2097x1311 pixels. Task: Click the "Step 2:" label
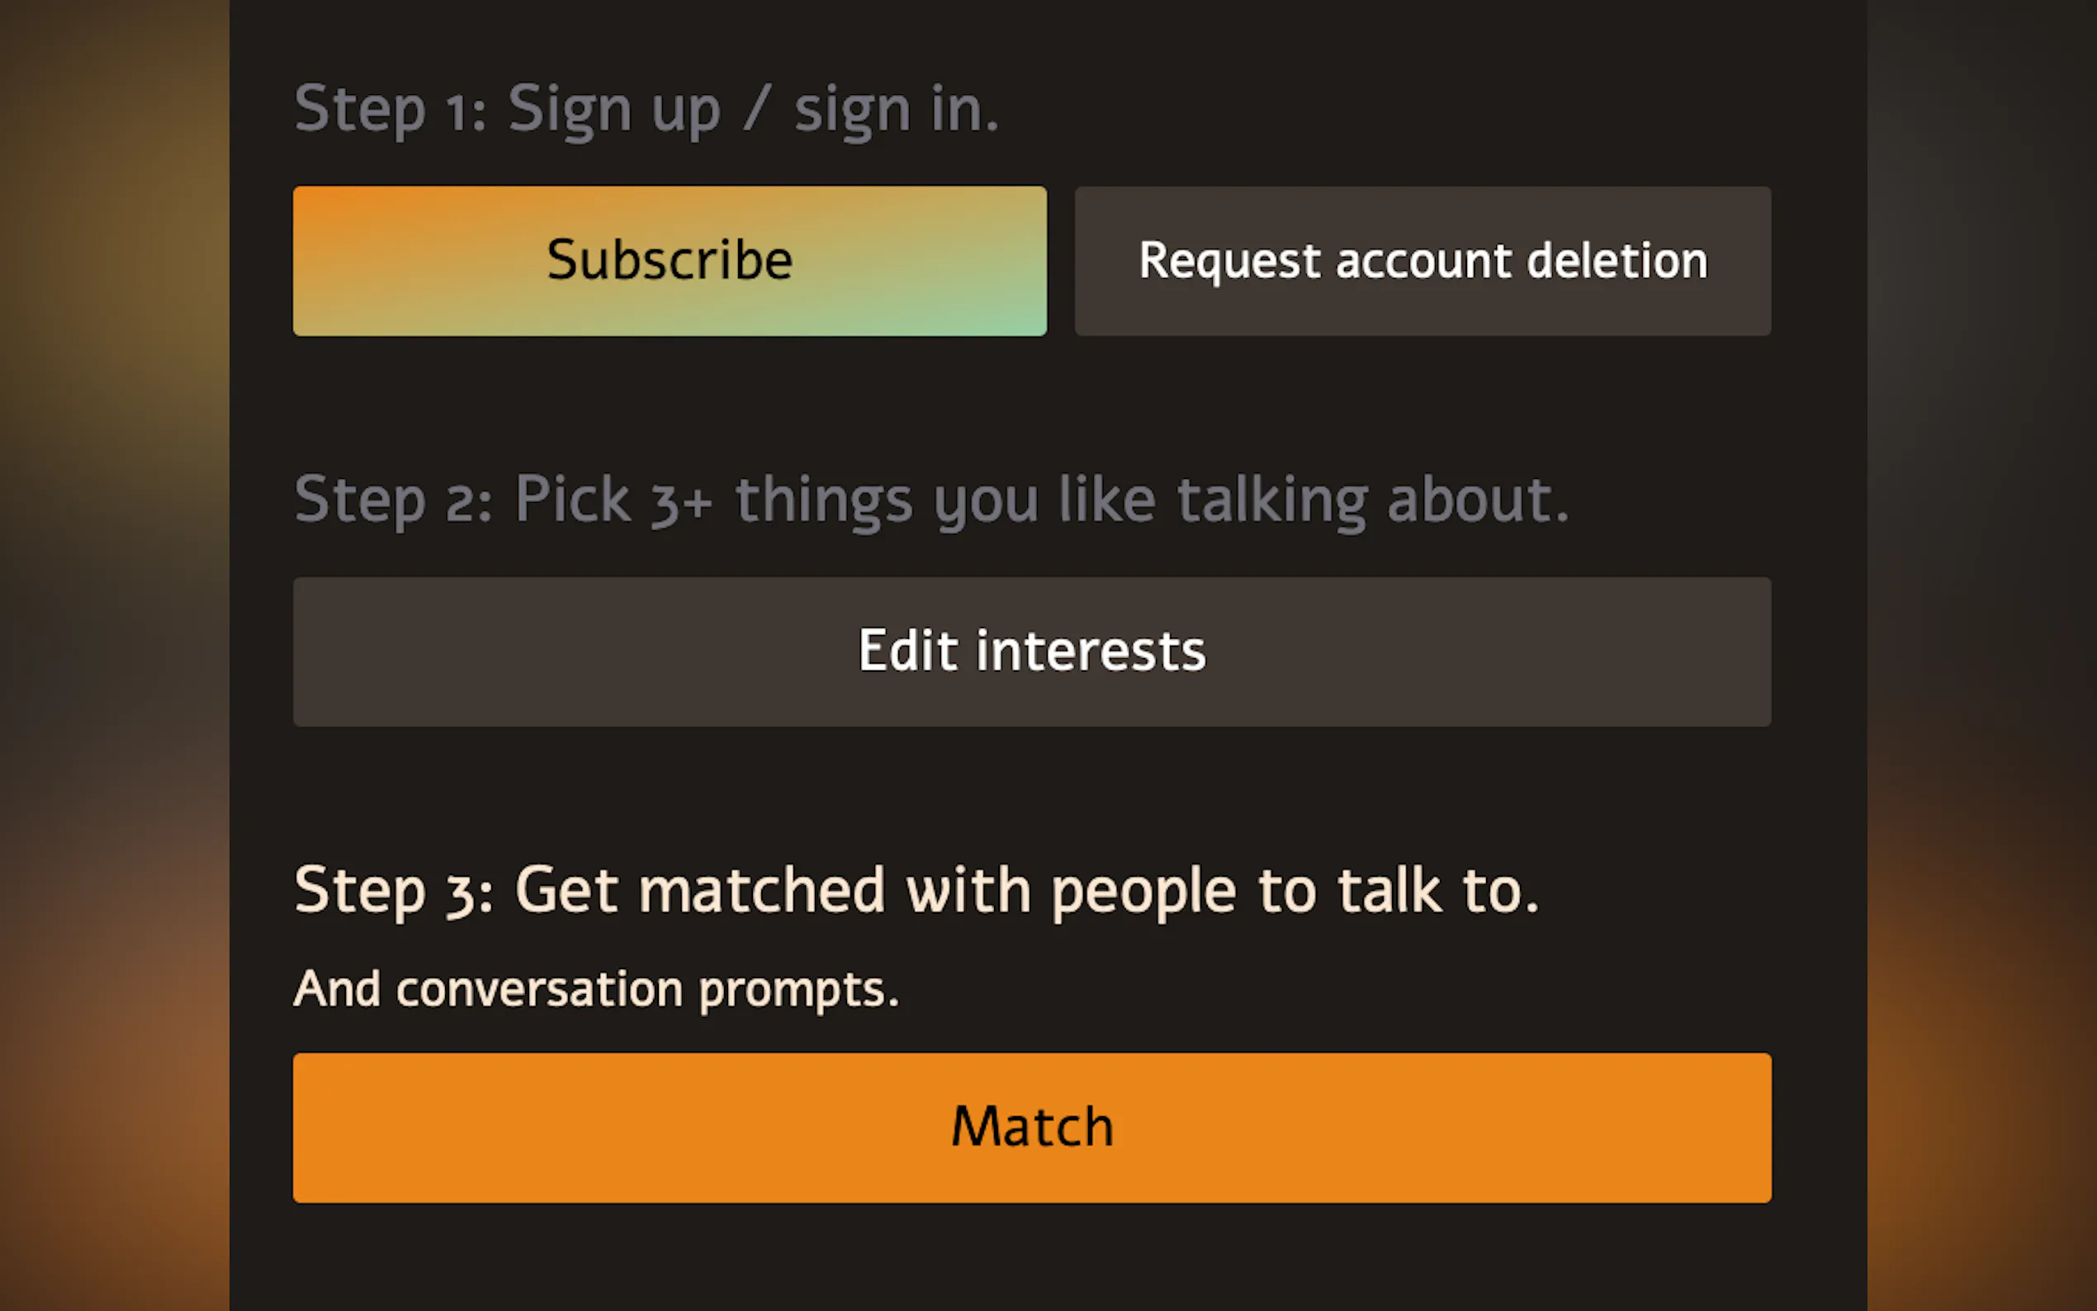pos(393,500)
